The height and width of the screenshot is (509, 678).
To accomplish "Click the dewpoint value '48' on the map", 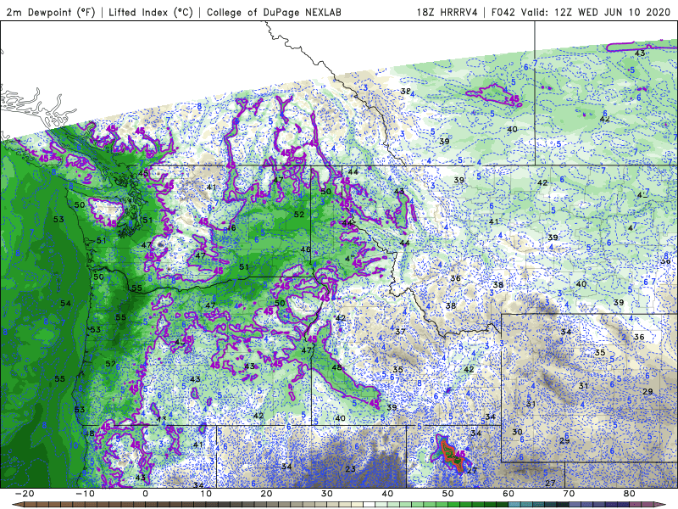I will (x=336, y=367).
